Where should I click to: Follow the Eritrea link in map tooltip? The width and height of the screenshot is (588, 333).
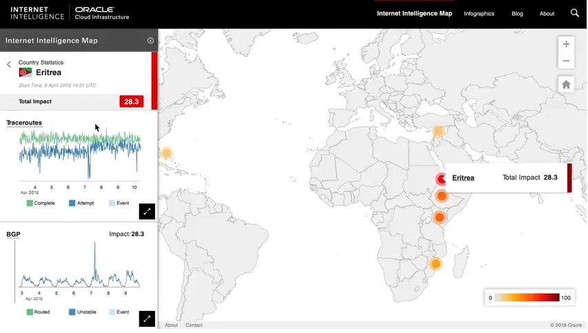[x=463, y=178]
